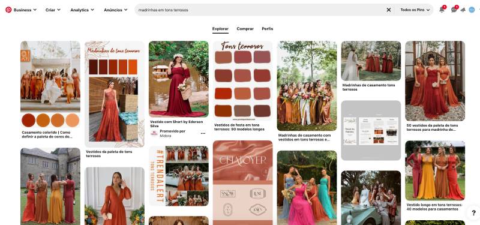Open the Todos os Pins filter dropdown
Screen dimensions: 480x225
[415, 10]
